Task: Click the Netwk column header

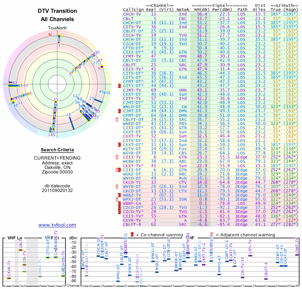Action: click(x=183, y=10)
